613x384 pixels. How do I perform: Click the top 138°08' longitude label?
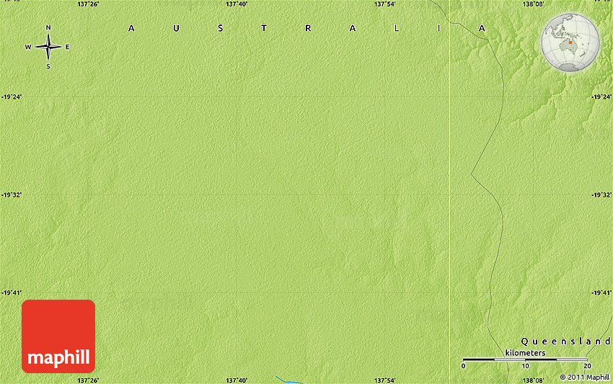coord(533,4)
